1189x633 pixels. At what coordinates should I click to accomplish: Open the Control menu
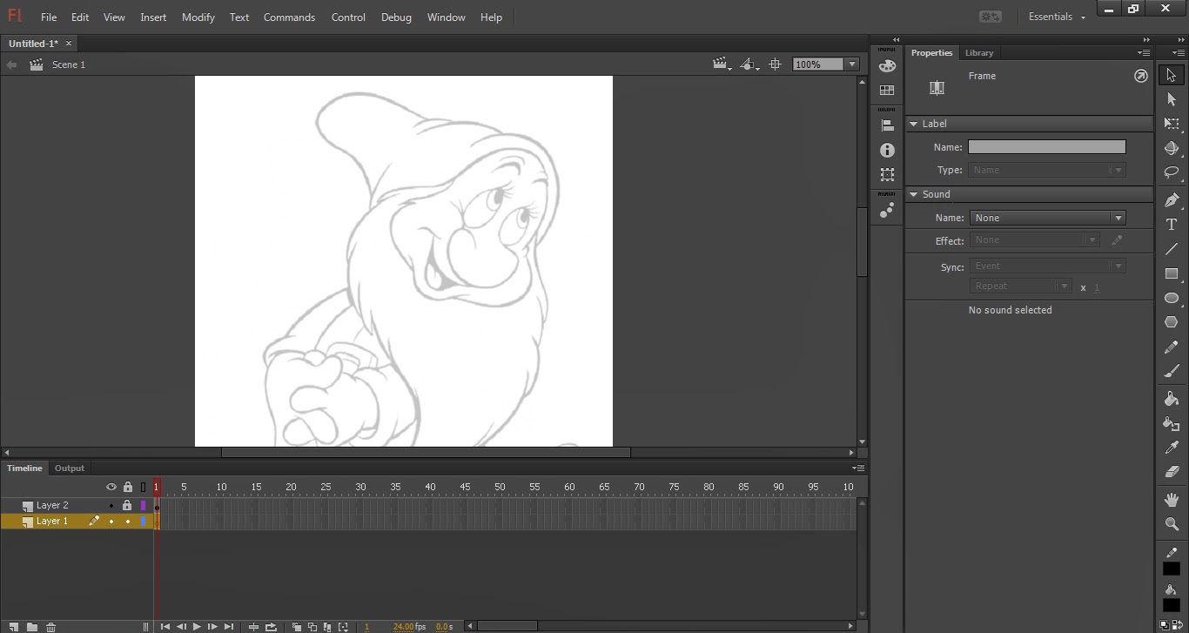coord(348,17)
